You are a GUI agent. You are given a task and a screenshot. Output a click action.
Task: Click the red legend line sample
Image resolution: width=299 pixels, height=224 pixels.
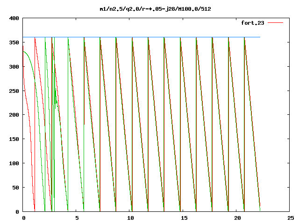coord(275,23)
